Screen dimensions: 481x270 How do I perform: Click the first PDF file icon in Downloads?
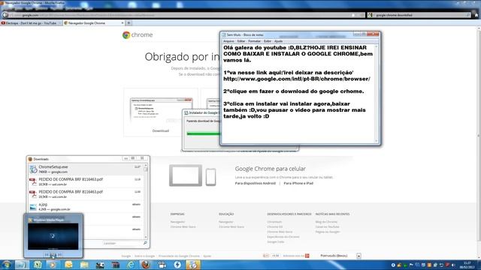[x=33, y=181]
